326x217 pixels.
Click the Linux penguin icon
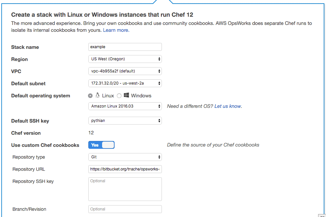pos(97,95)
